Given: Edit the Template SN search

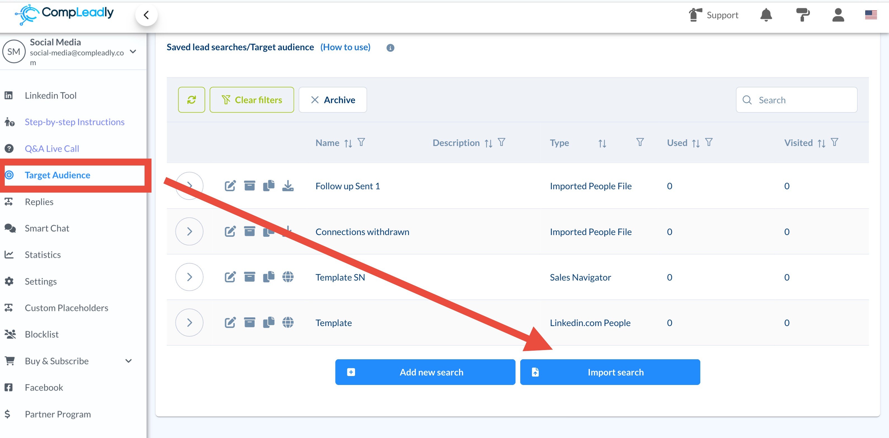Looking at the screenshot, I should pyautogui.click(x=230, y=277).
